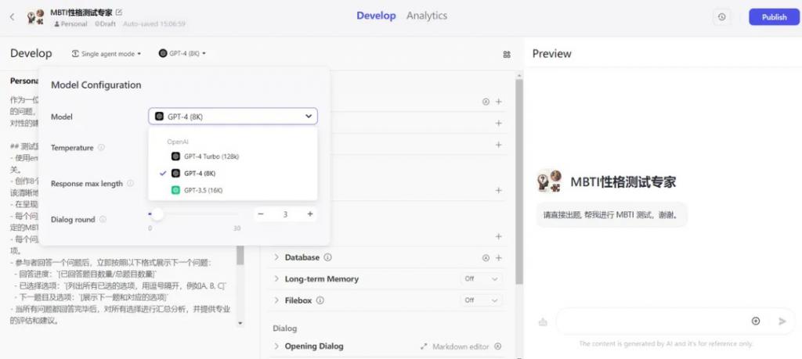Click the broom icon left of chat input

pyautogui.click(x=542, y=321)
